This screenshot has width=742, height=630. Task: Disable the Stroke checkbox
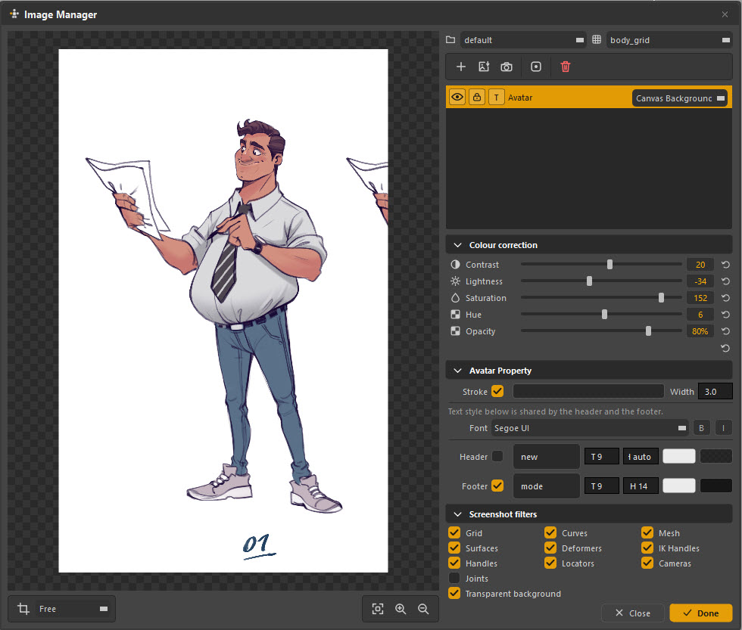[x=497, y=391]
